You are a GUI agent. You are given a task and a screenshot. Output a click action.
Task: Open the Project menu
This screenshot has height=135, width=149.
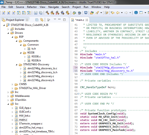[x=77, y=7]
